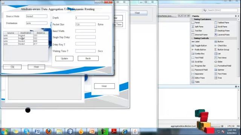Collapse the Swing Controls category
This screenshot has height=135, width=241.
(x=192, y=38)
